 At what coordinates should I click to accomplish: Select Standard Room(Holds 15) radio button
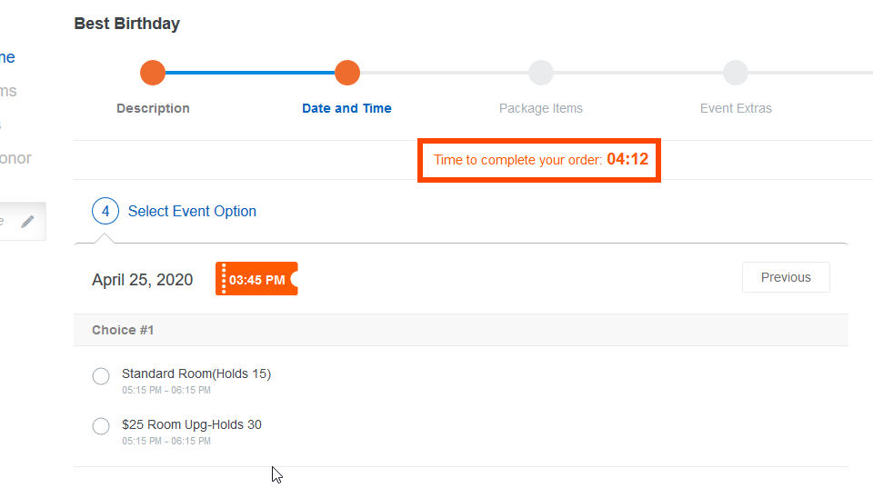coord(101,376)
